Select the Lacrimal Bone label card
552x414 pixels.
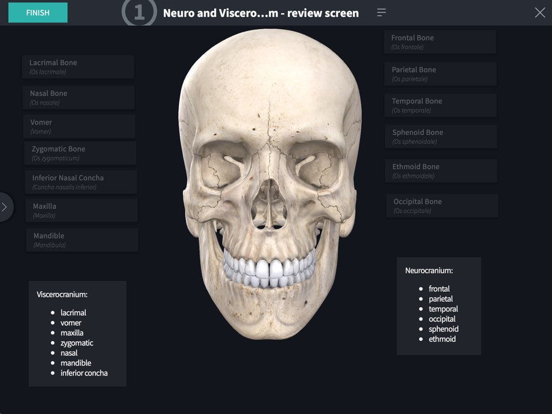[78, 66]
